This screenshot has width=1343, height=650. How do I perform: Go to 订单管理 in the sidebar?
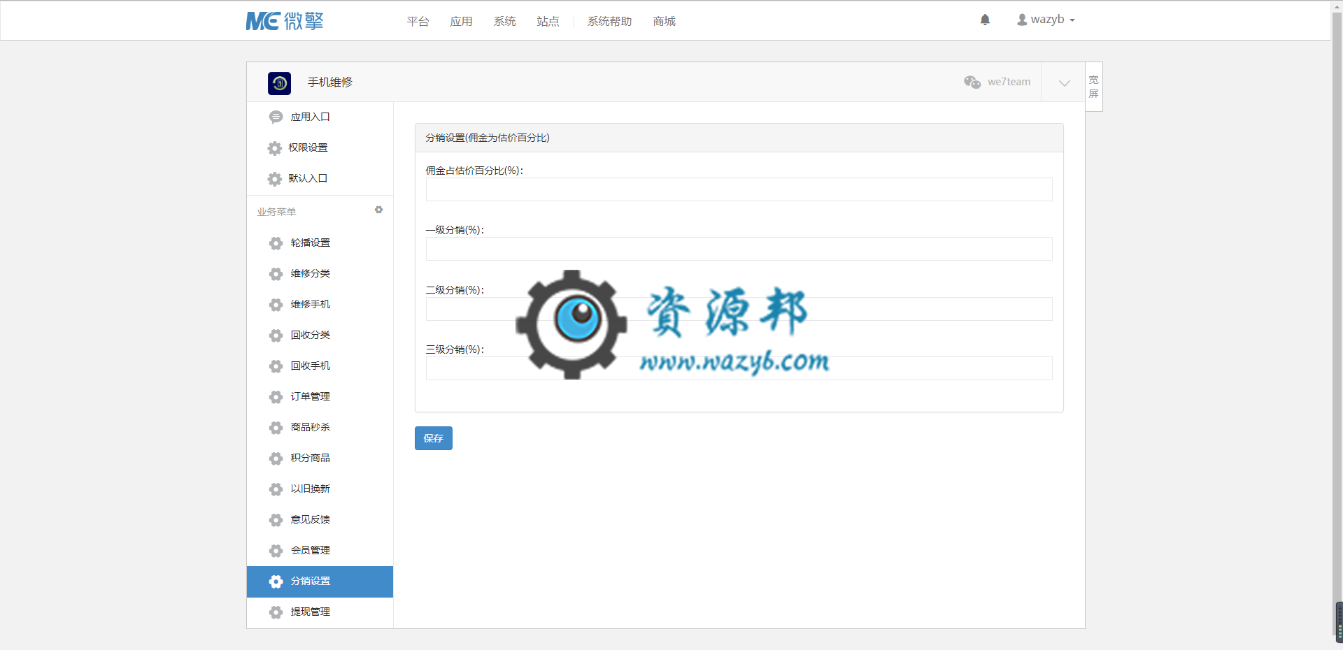pyautogui.click(x=320, y=397)
